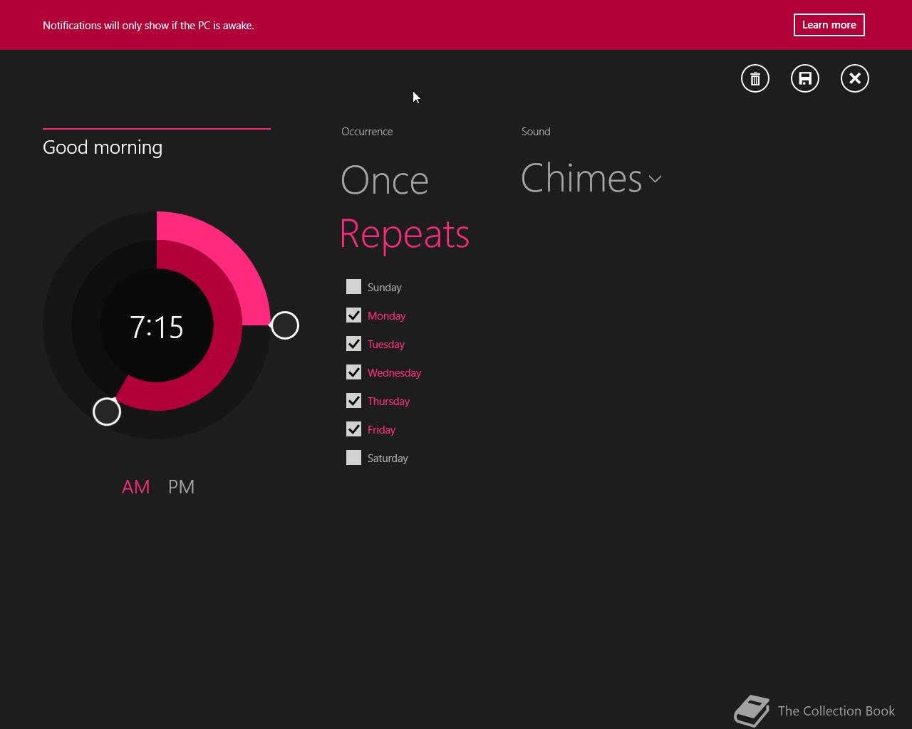The height and width of the screenshot is (729, 912).
Task: Edit the Good morning alarm name field
Action: 157,147
